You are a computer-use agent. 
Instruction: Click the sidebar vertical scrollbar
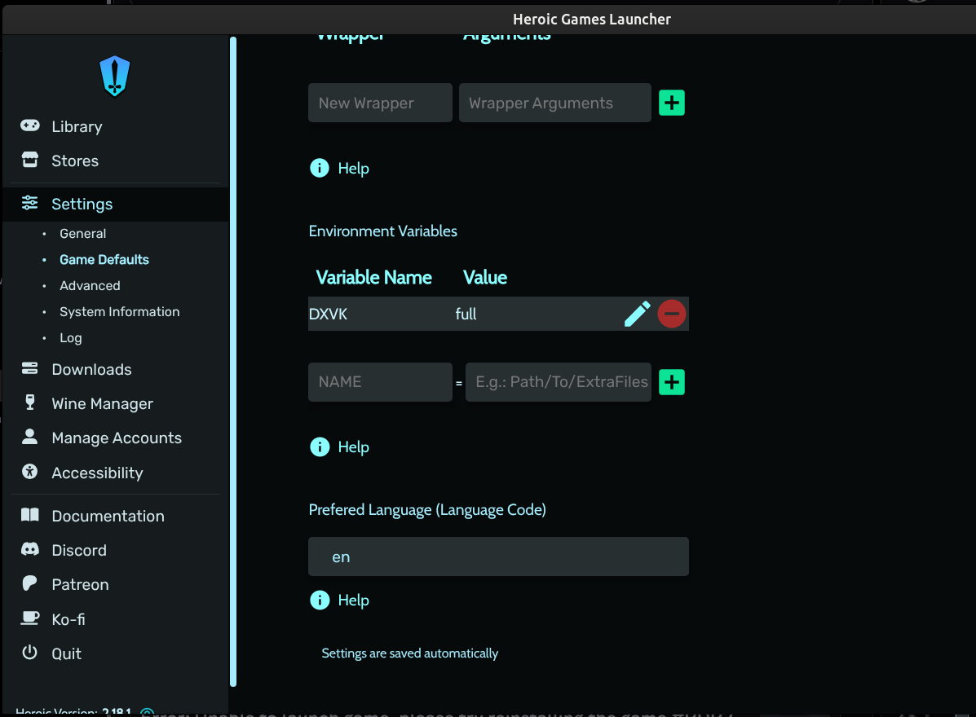coord(233,362)
